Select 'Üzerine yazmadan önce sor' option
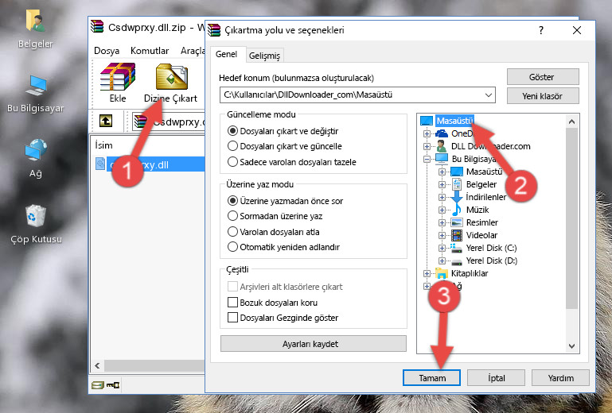Screen dimensions: 612x413 pyautogui.click(x=232, y=201)
